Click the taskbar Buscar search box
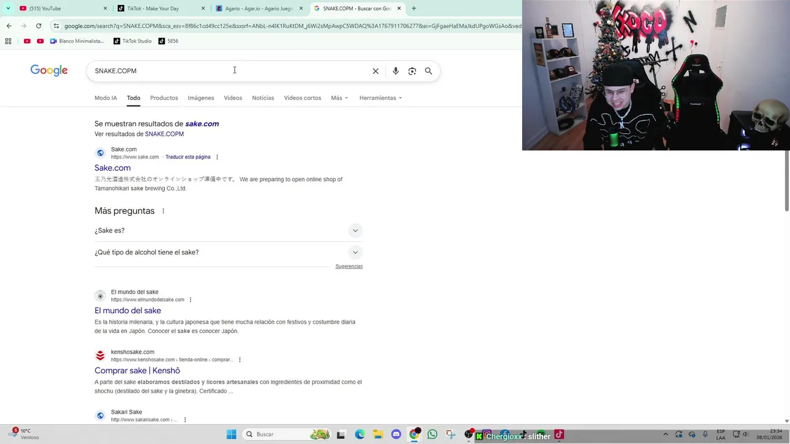Image resolution: width=790 pixels, height=444 pixels. [x=287, y=435]
